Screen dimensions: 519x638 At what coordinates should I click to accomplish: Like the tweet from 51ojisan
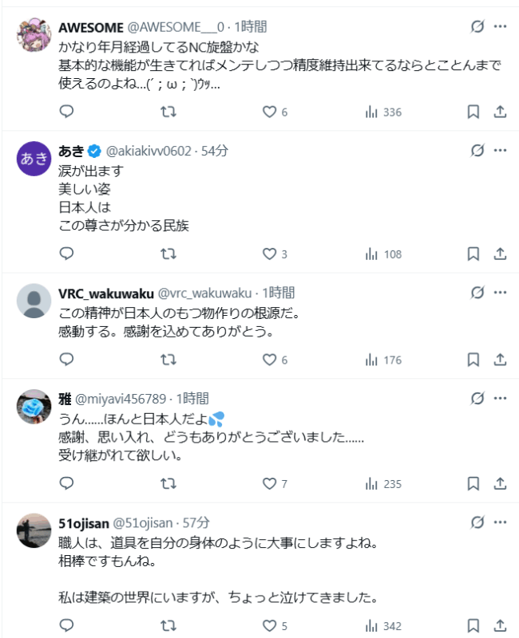click(x=269, y=626)
